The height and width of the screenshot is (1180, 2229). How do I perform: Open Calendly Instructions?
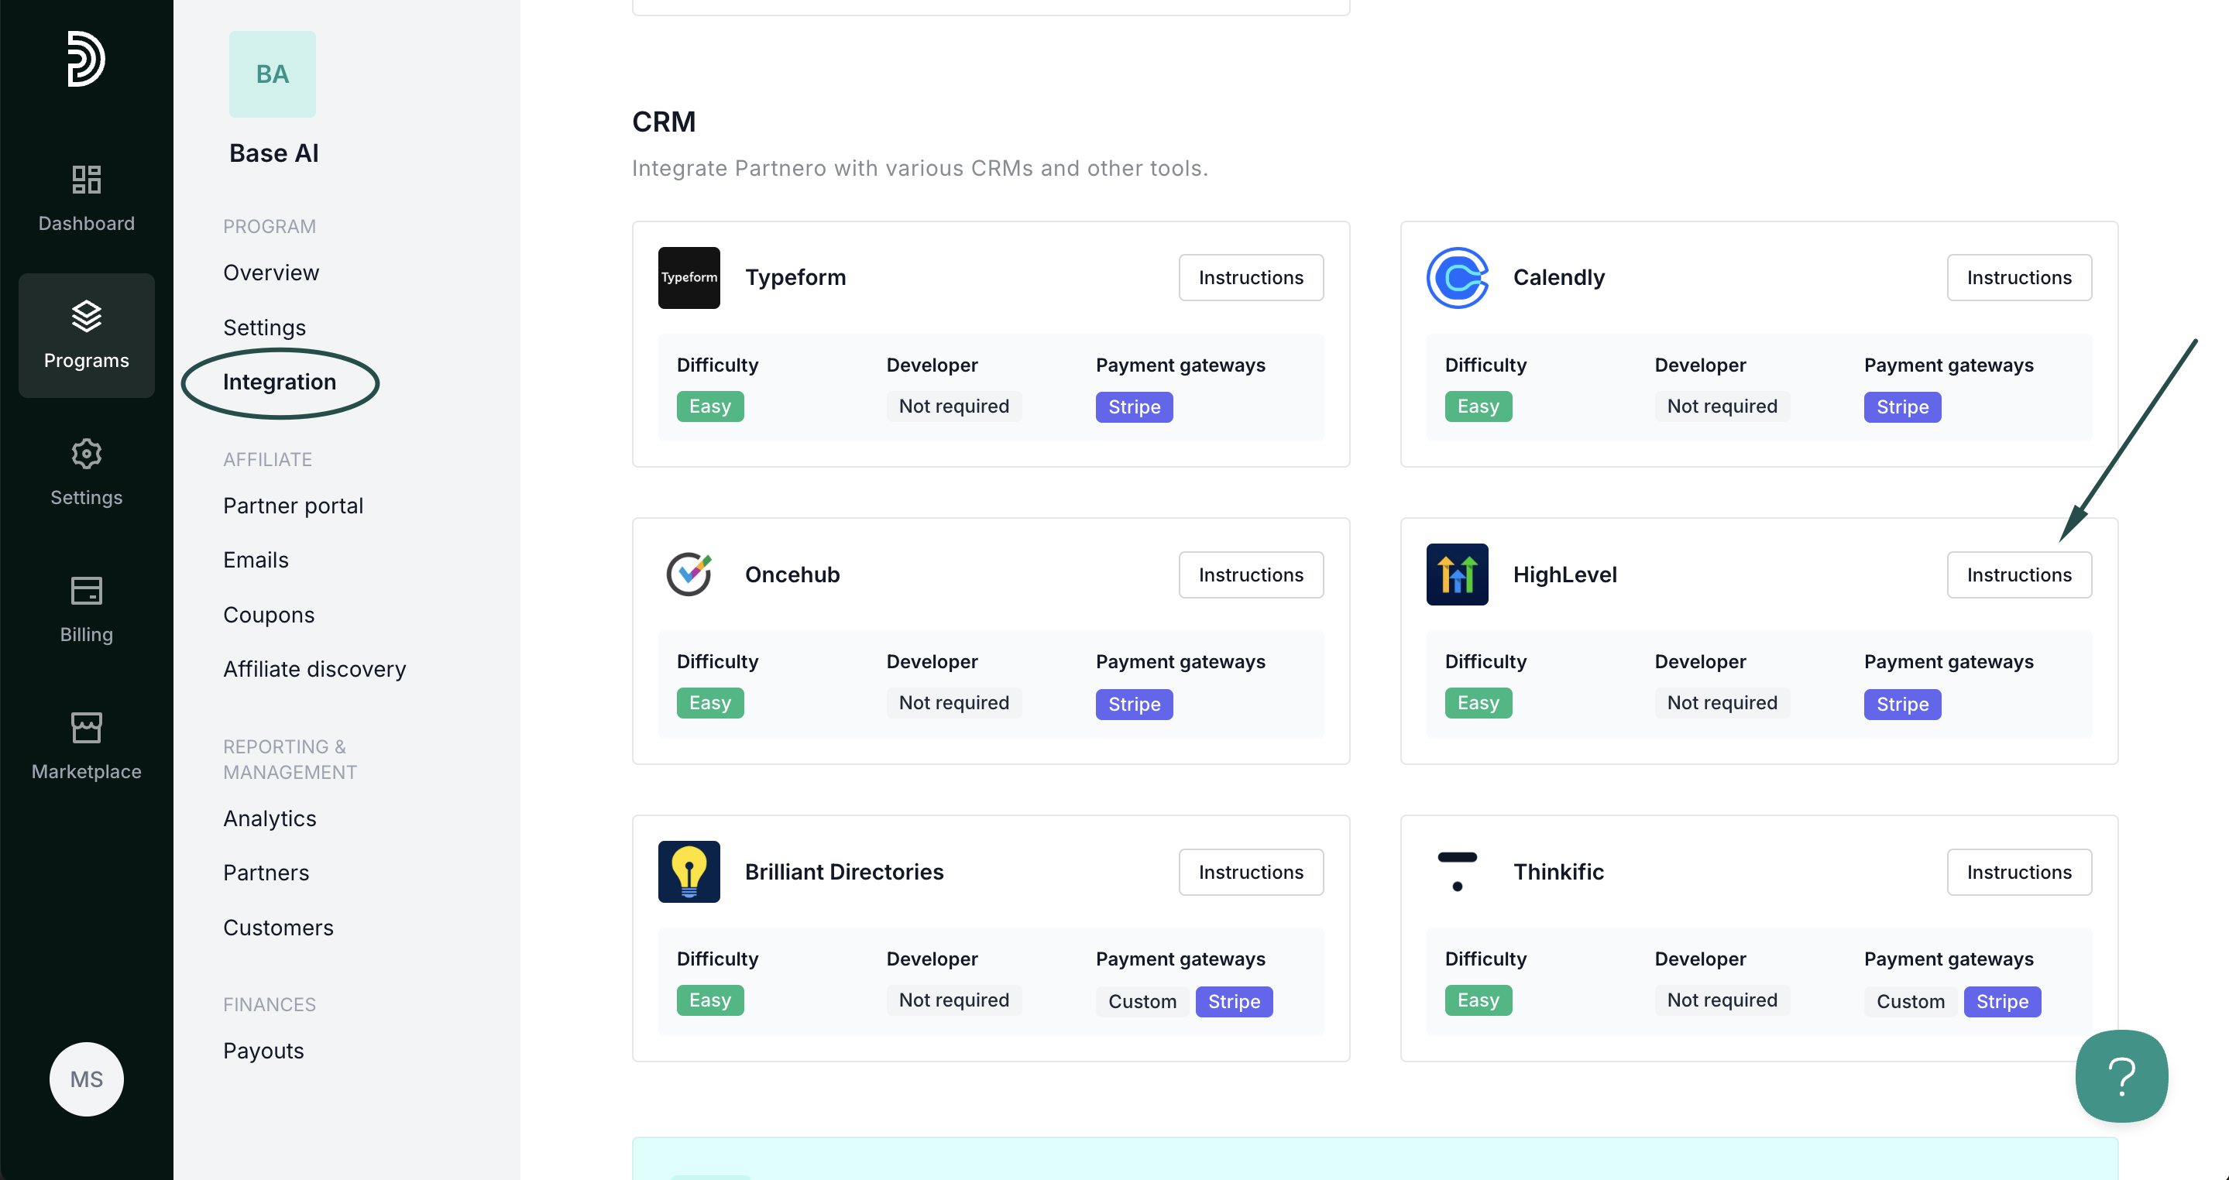pos(2019,278)
